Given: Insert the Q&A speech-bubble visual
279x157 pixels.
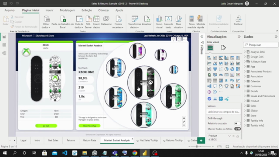Looking at the screenshot, I should point(215,86).
